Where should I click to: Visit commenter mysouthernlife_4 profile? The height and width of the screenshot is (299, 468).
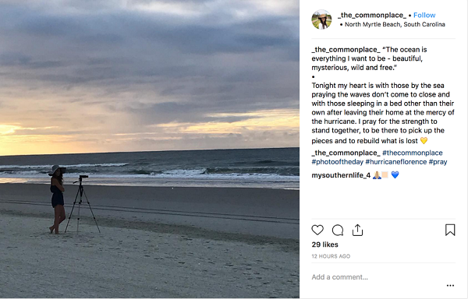click(341, 175)
